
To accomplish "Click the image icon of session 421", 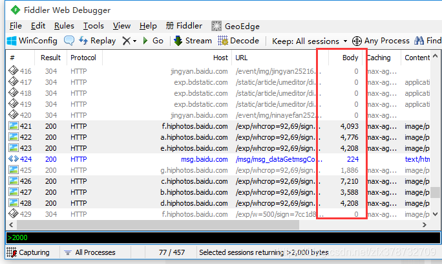I will (x=14, y=126).
